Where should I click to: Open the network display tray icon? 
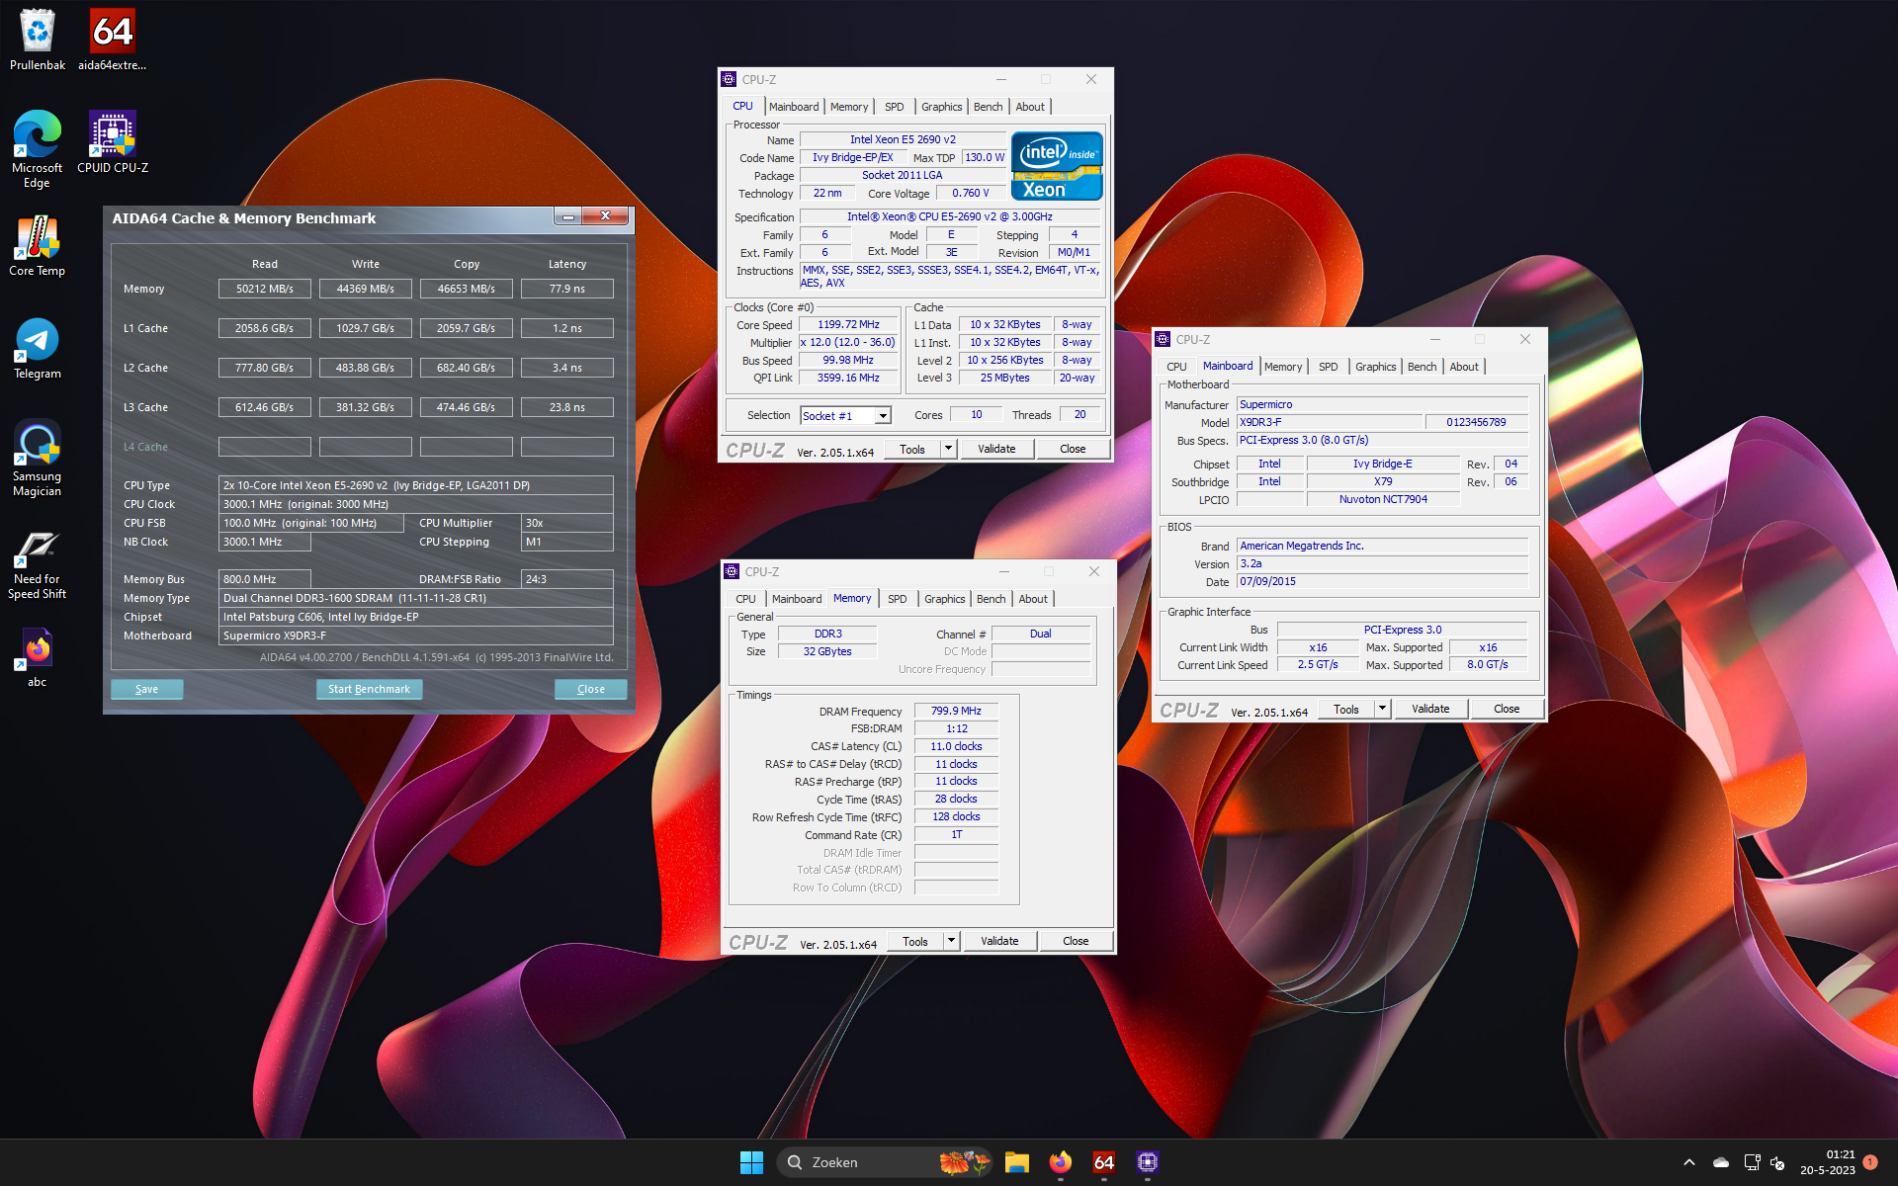click(1752, 1162)
